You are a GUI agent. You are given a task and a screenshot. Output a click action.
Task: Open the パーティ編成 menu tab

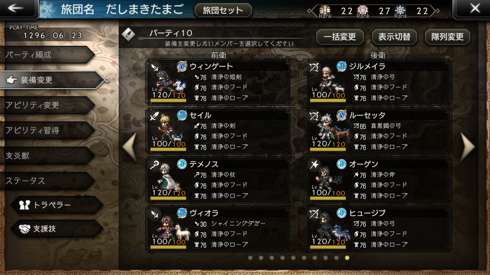pyautogui.click(x=47, y=55)
